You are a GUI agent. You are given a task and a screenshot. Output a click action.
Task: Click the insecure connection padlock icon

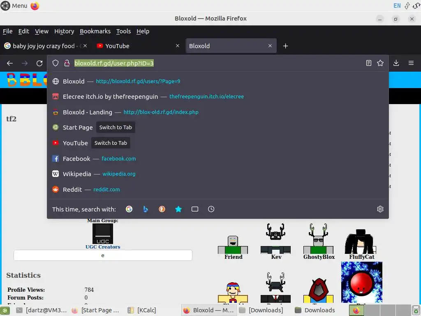tap(67, 63)
